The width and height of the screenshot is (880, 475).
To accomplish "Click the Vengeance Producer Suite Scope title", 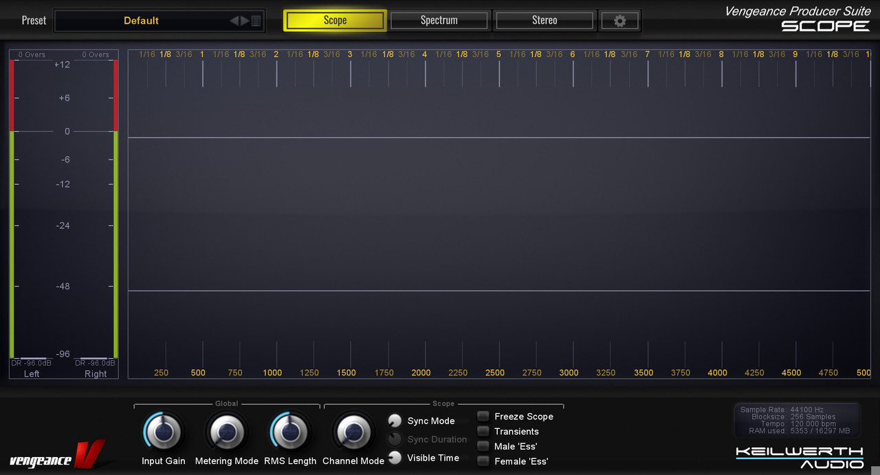I will tap(797, 19).
